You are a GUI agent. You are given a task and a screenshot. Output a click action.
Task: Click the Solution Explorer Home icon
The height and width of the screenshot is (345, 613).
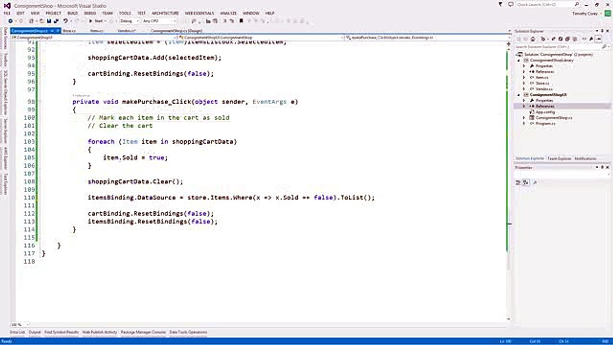[x=533, y=39]
